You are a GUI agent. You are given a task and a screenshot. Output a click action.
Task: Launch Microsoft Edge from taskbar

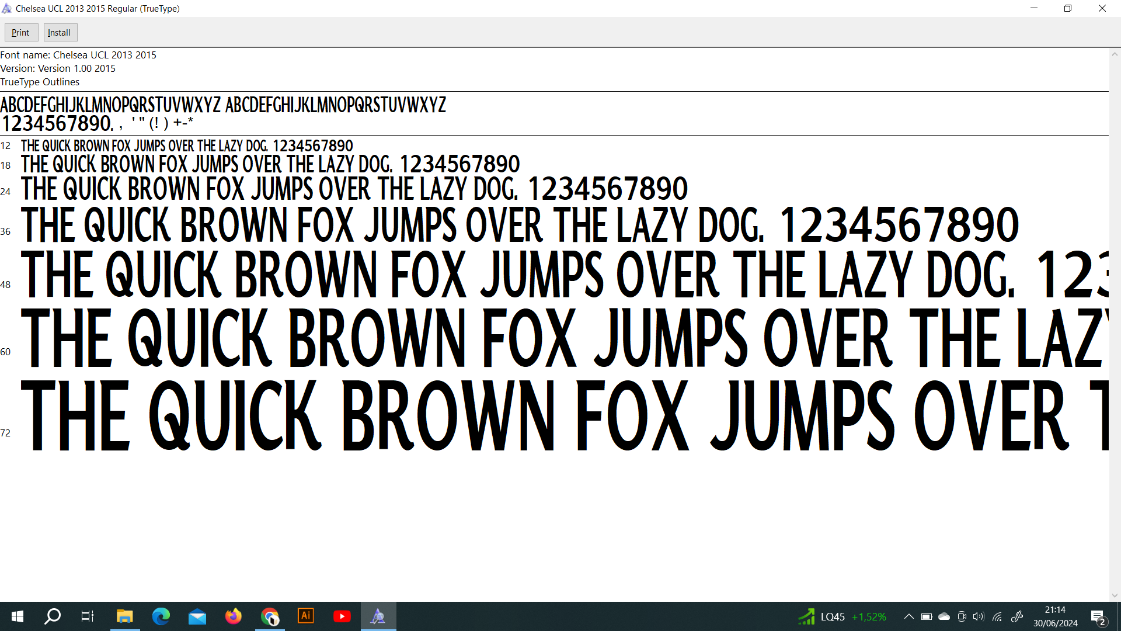tap(161, 616)
